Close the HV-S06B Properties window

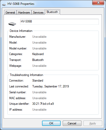tap(98, 3)
